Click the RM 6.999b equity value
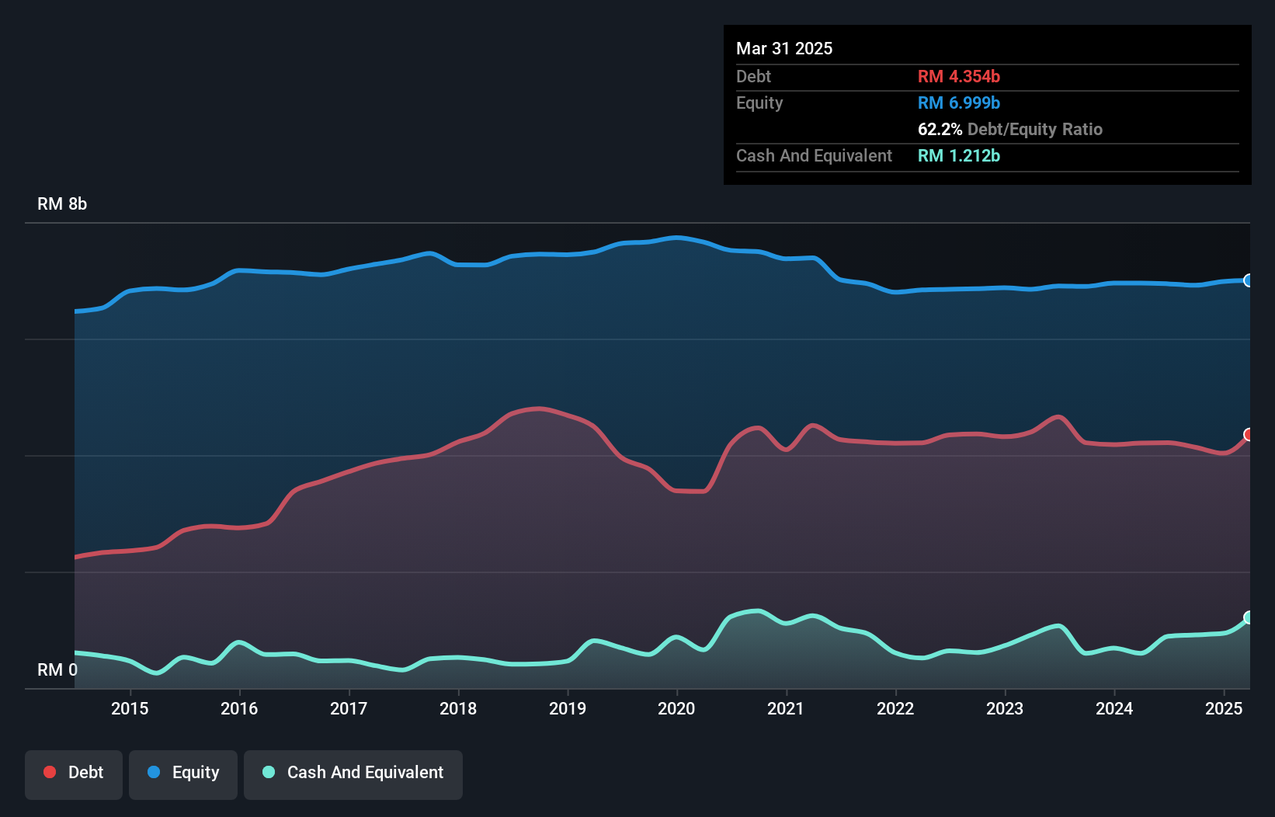 coord(959,103)
